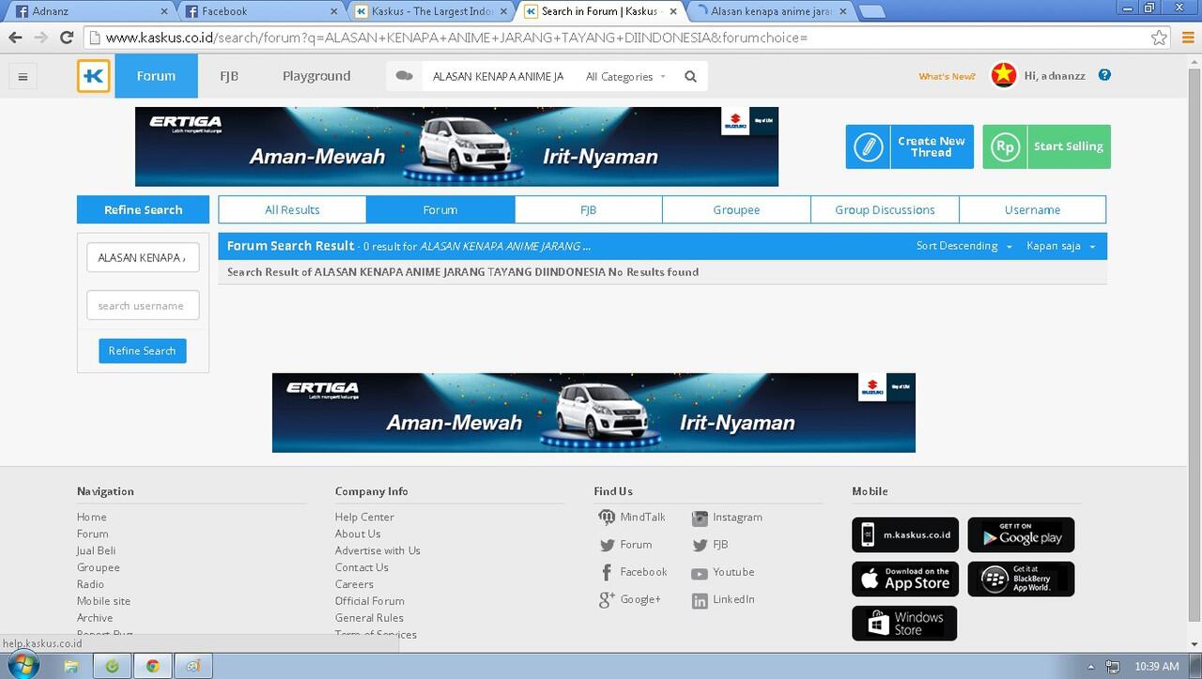Bookmark page with the star icon
The width and height of the screenshot is (1202, 679).
click(1159, 38)
